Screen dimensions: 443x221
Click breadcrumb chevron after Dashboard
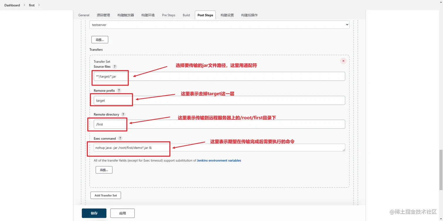[24, 5]
